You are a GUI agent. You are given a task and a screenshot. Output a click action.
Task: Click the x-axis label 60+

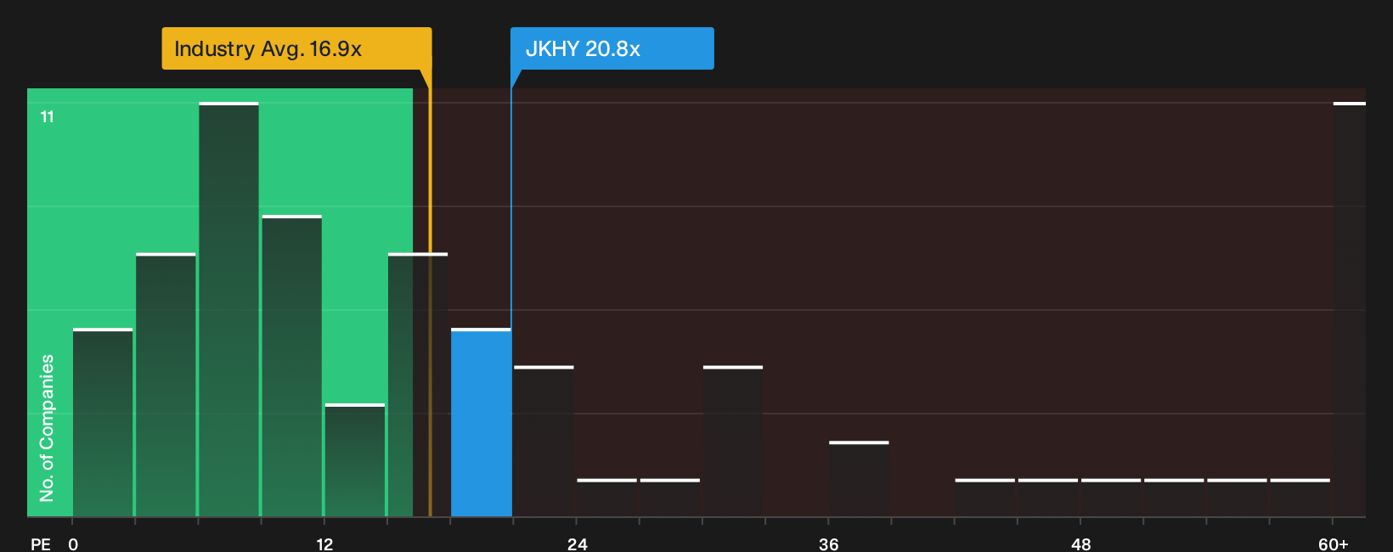coord(1333,544)
